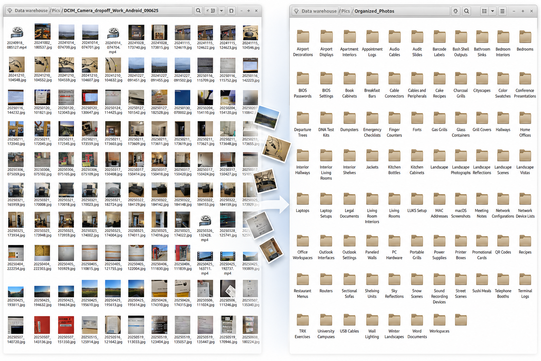This screenshot has height=361, width=541.
Task: Open the hamburger menu in Organized_Photos window
Action: 503,11
